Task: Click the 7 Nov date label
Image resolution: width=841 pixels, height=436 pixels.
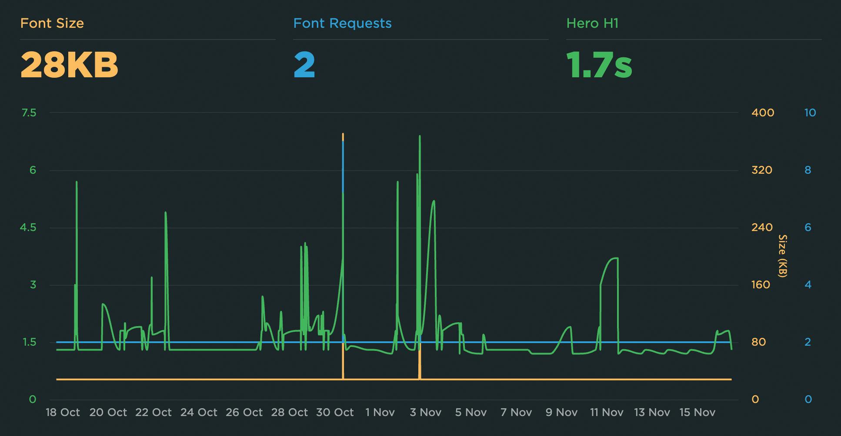Action: click(516, 413)
